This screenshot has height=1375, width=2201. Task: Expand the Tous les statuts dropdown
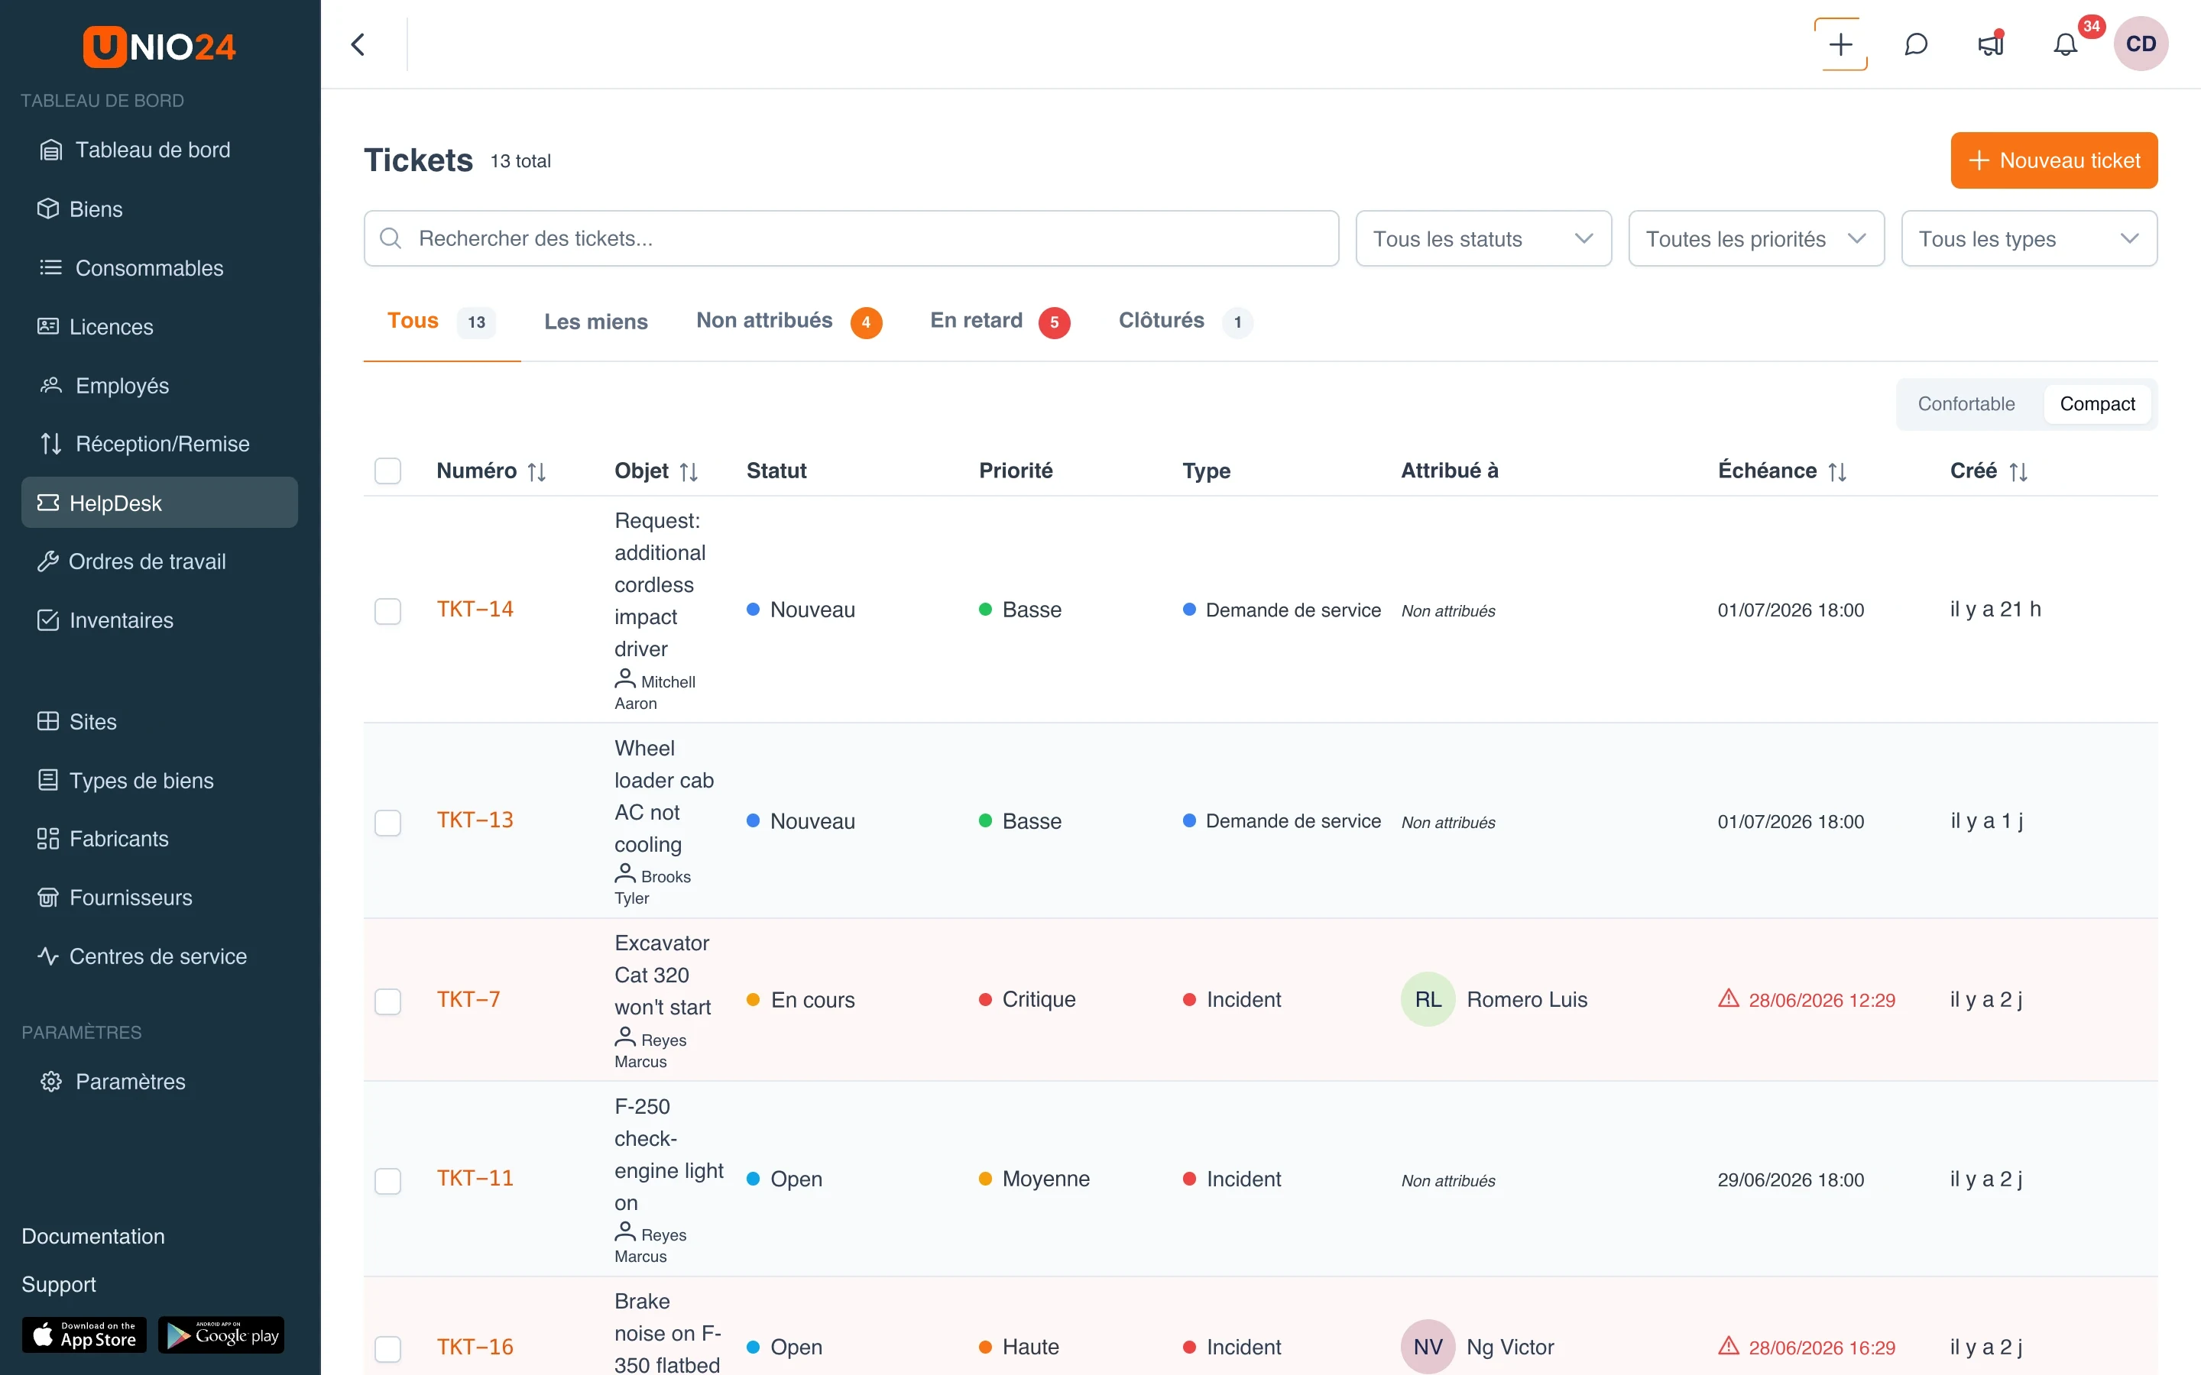tap(1483, 238)
